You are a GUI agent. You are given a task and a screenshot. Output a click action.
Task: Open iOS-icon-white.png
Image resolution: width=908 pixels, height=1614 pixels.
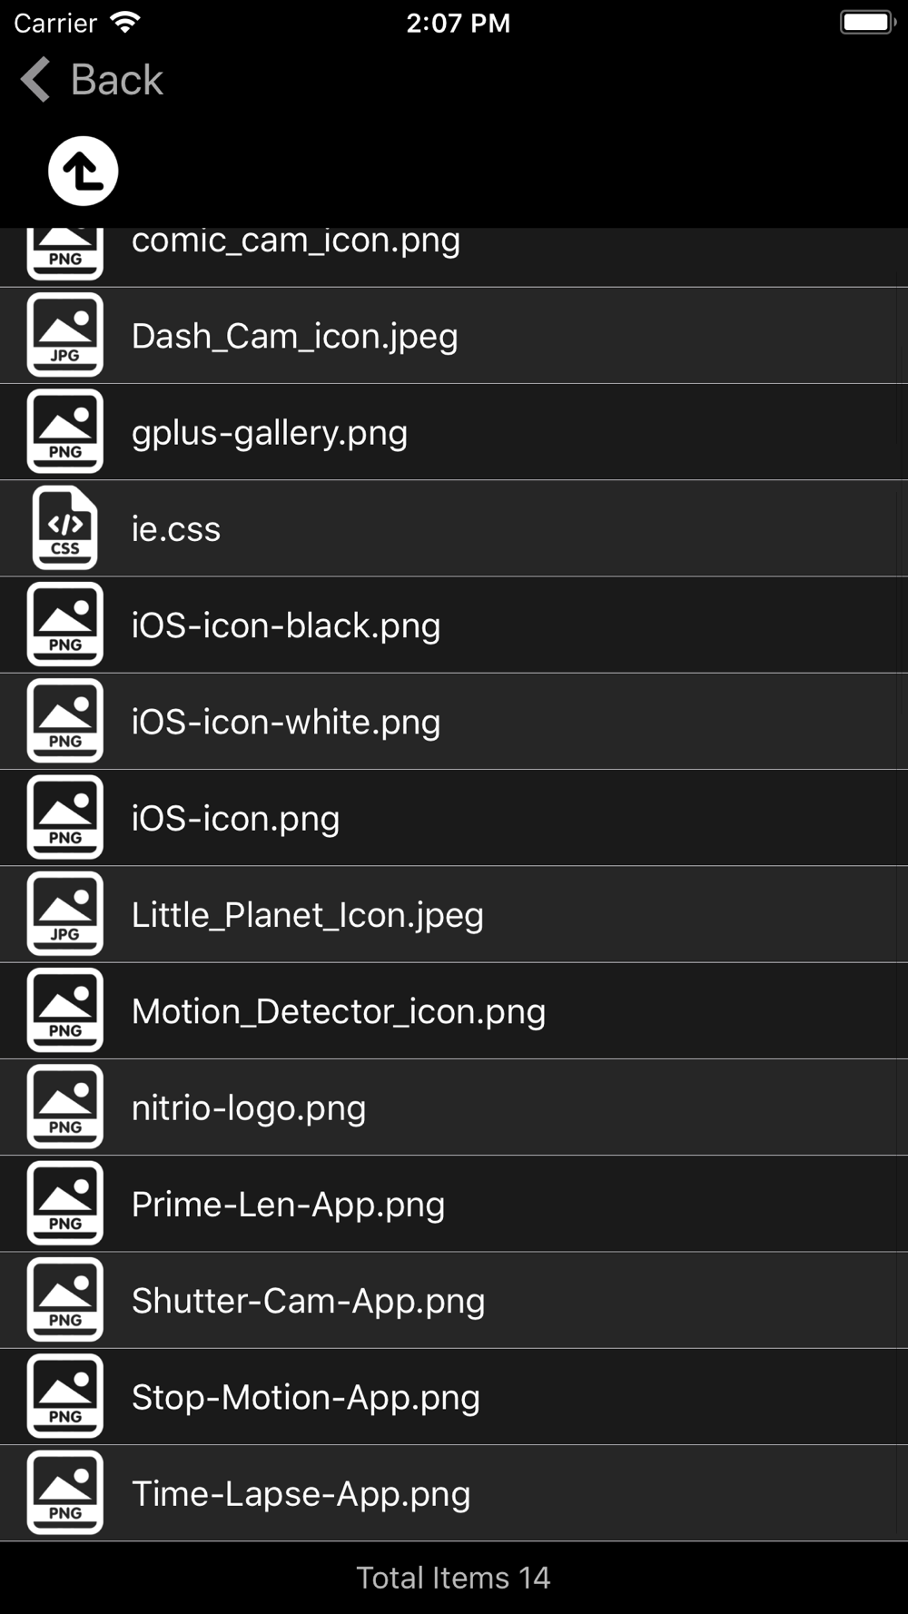(x=454, y=722)
